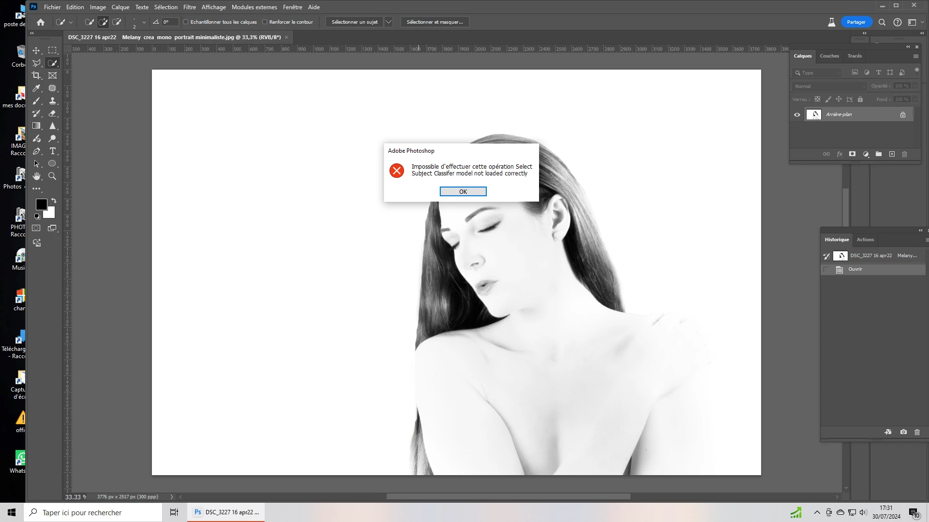Click the Sélectionner et masquer button
The image size is (929, 522).
pos(435,22)
